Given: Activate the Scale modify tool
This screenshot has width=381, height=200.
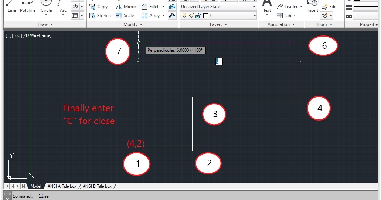Looking at the screenshot, I should (x=125, y=16).
